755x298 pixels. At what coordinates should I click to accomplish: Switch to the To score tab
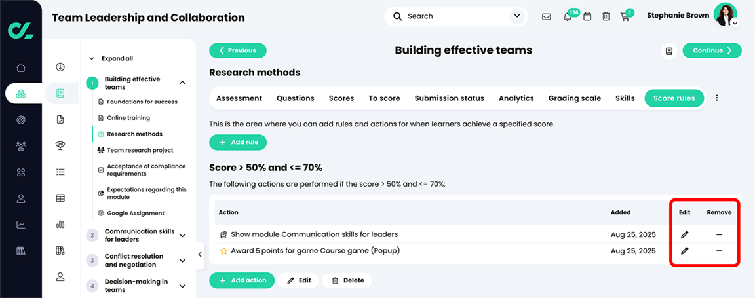point(384,98)
